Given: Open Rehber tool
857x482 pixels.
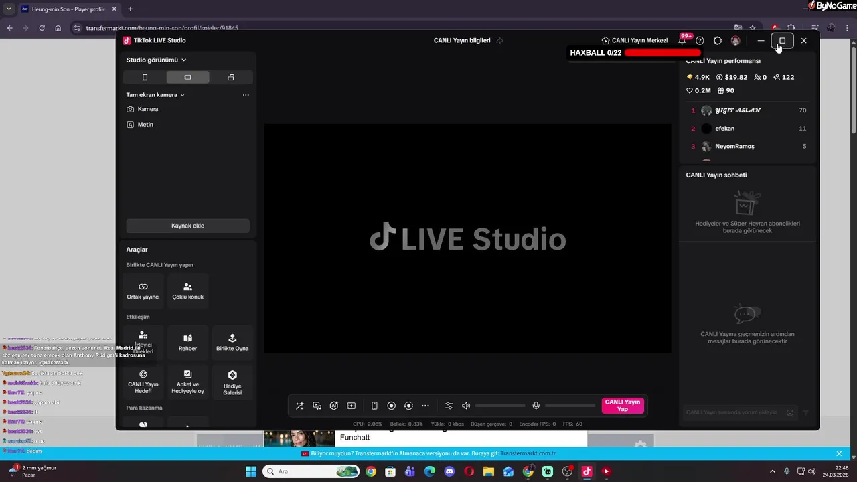Looking at the screenshot, I should (x=187, y=343).
